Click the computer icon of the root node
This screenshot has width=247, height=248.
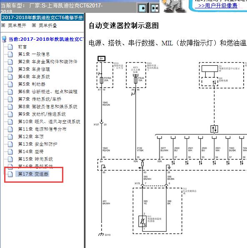point(4,39)
